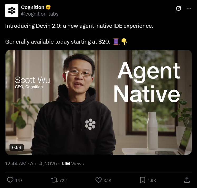Click the 179 replies count
This screenshot has height=188, width=197.
click(x=18, y=180)
